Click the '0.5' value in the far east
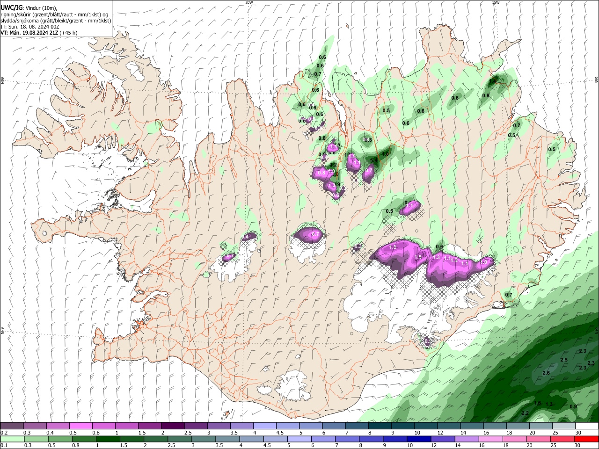Viewport: 599px width, 449px height. click(552, 149)
